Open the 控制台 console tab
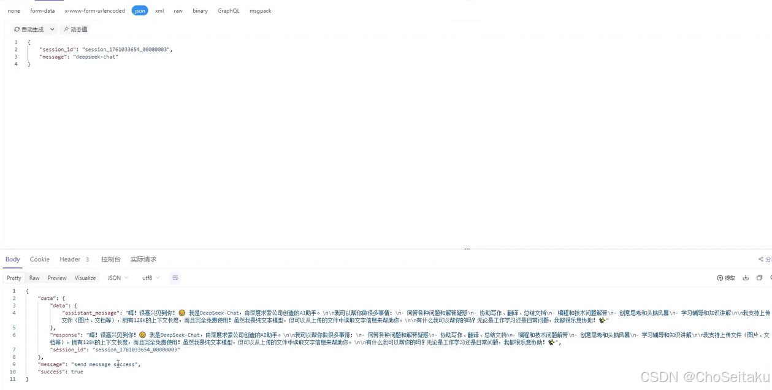This screenshot has height=390, width=772. tap(111, 259)
